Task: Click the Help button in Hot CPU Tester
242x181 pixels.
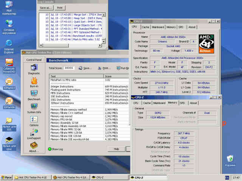Action: 116,149
